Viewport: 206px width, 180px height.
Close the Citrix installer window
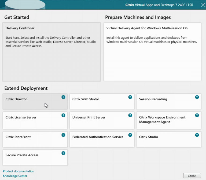[x=203, y=5]
